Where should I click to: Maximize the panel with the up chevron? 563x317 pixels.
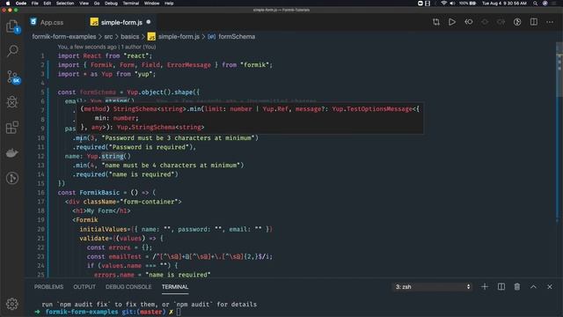click(533, 287)
